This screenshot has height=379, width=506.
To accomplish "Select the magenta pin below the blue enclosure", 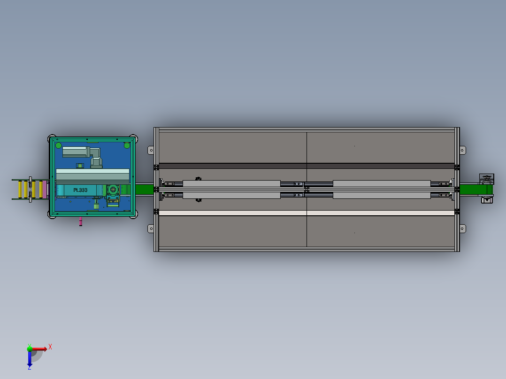I will [x=81, y=221].
